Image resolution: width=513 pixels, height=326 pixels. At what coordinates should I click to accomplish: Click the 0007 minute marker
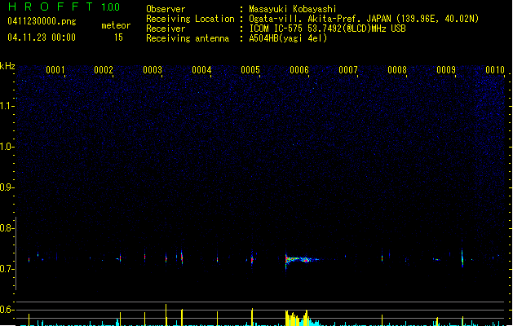348,70
